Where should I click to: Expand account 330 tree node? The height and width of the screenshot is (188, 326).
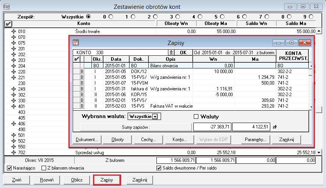14,100
